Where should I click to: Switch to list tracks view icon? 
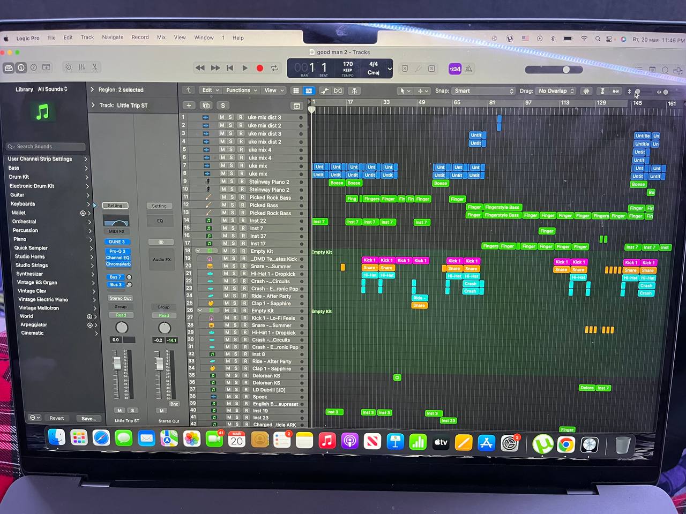pos(309,90)
